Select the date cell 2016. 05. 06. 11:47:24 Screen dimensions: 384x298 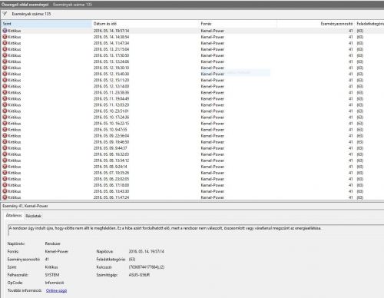click(111, 197)
